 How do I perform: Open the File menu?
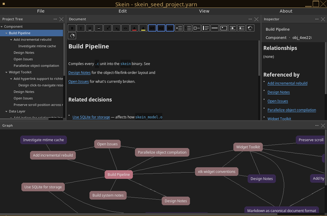41,11
